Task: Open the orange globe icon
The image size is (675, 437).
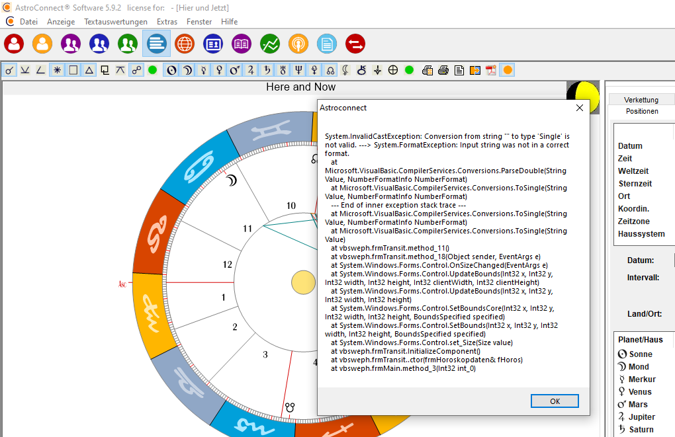Action: click(x=185, y=44)
